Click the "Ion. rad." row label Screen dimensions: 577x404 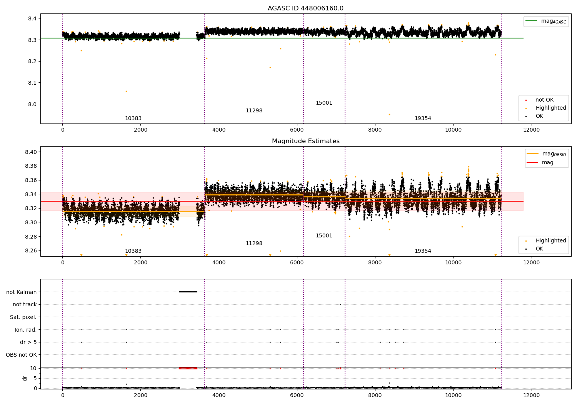26,330
